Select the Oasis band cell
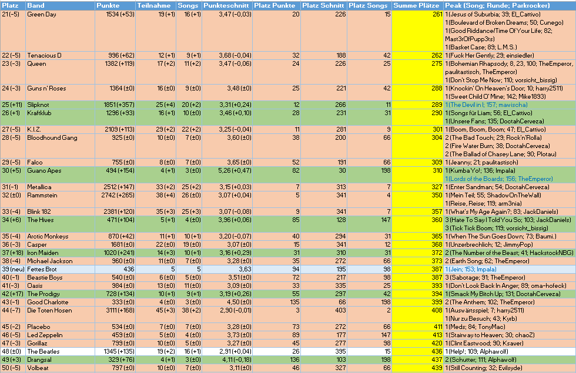576x373 pixels. click(x=60, y=285)
